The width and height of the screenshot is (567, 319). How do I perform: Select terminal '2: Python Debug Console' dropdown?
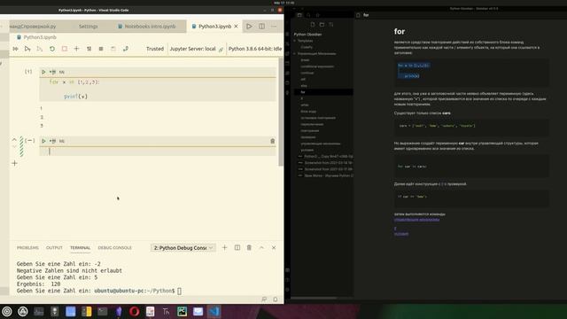click(x=183, y=248)
